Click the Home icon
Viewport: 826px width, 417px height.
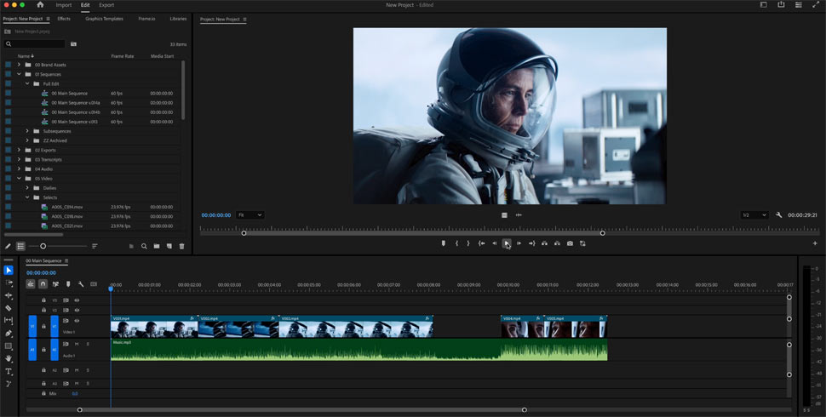click(x=40, y=5)
